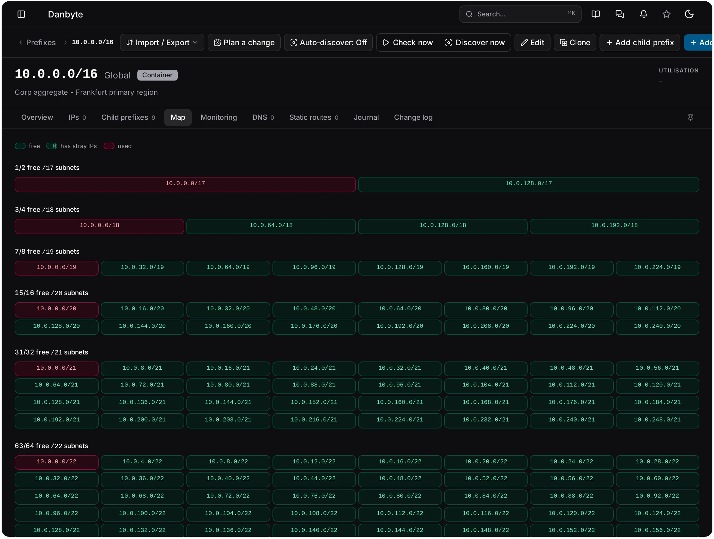Click the pin icon in tab bar
This screenshot has height=539, width=714.
[690, 117]
